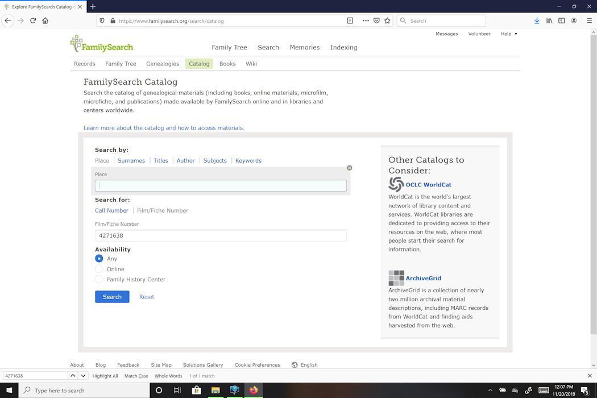This screenshot has width=597, height=398.
Task: Open Learn more about the catalog link
Action: pyautogui.click(x=164, y=128)
